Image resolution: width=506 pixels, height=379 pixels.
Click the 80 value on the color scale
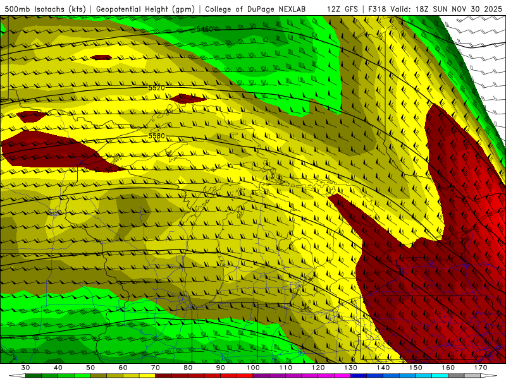click(x=188, y=368)
